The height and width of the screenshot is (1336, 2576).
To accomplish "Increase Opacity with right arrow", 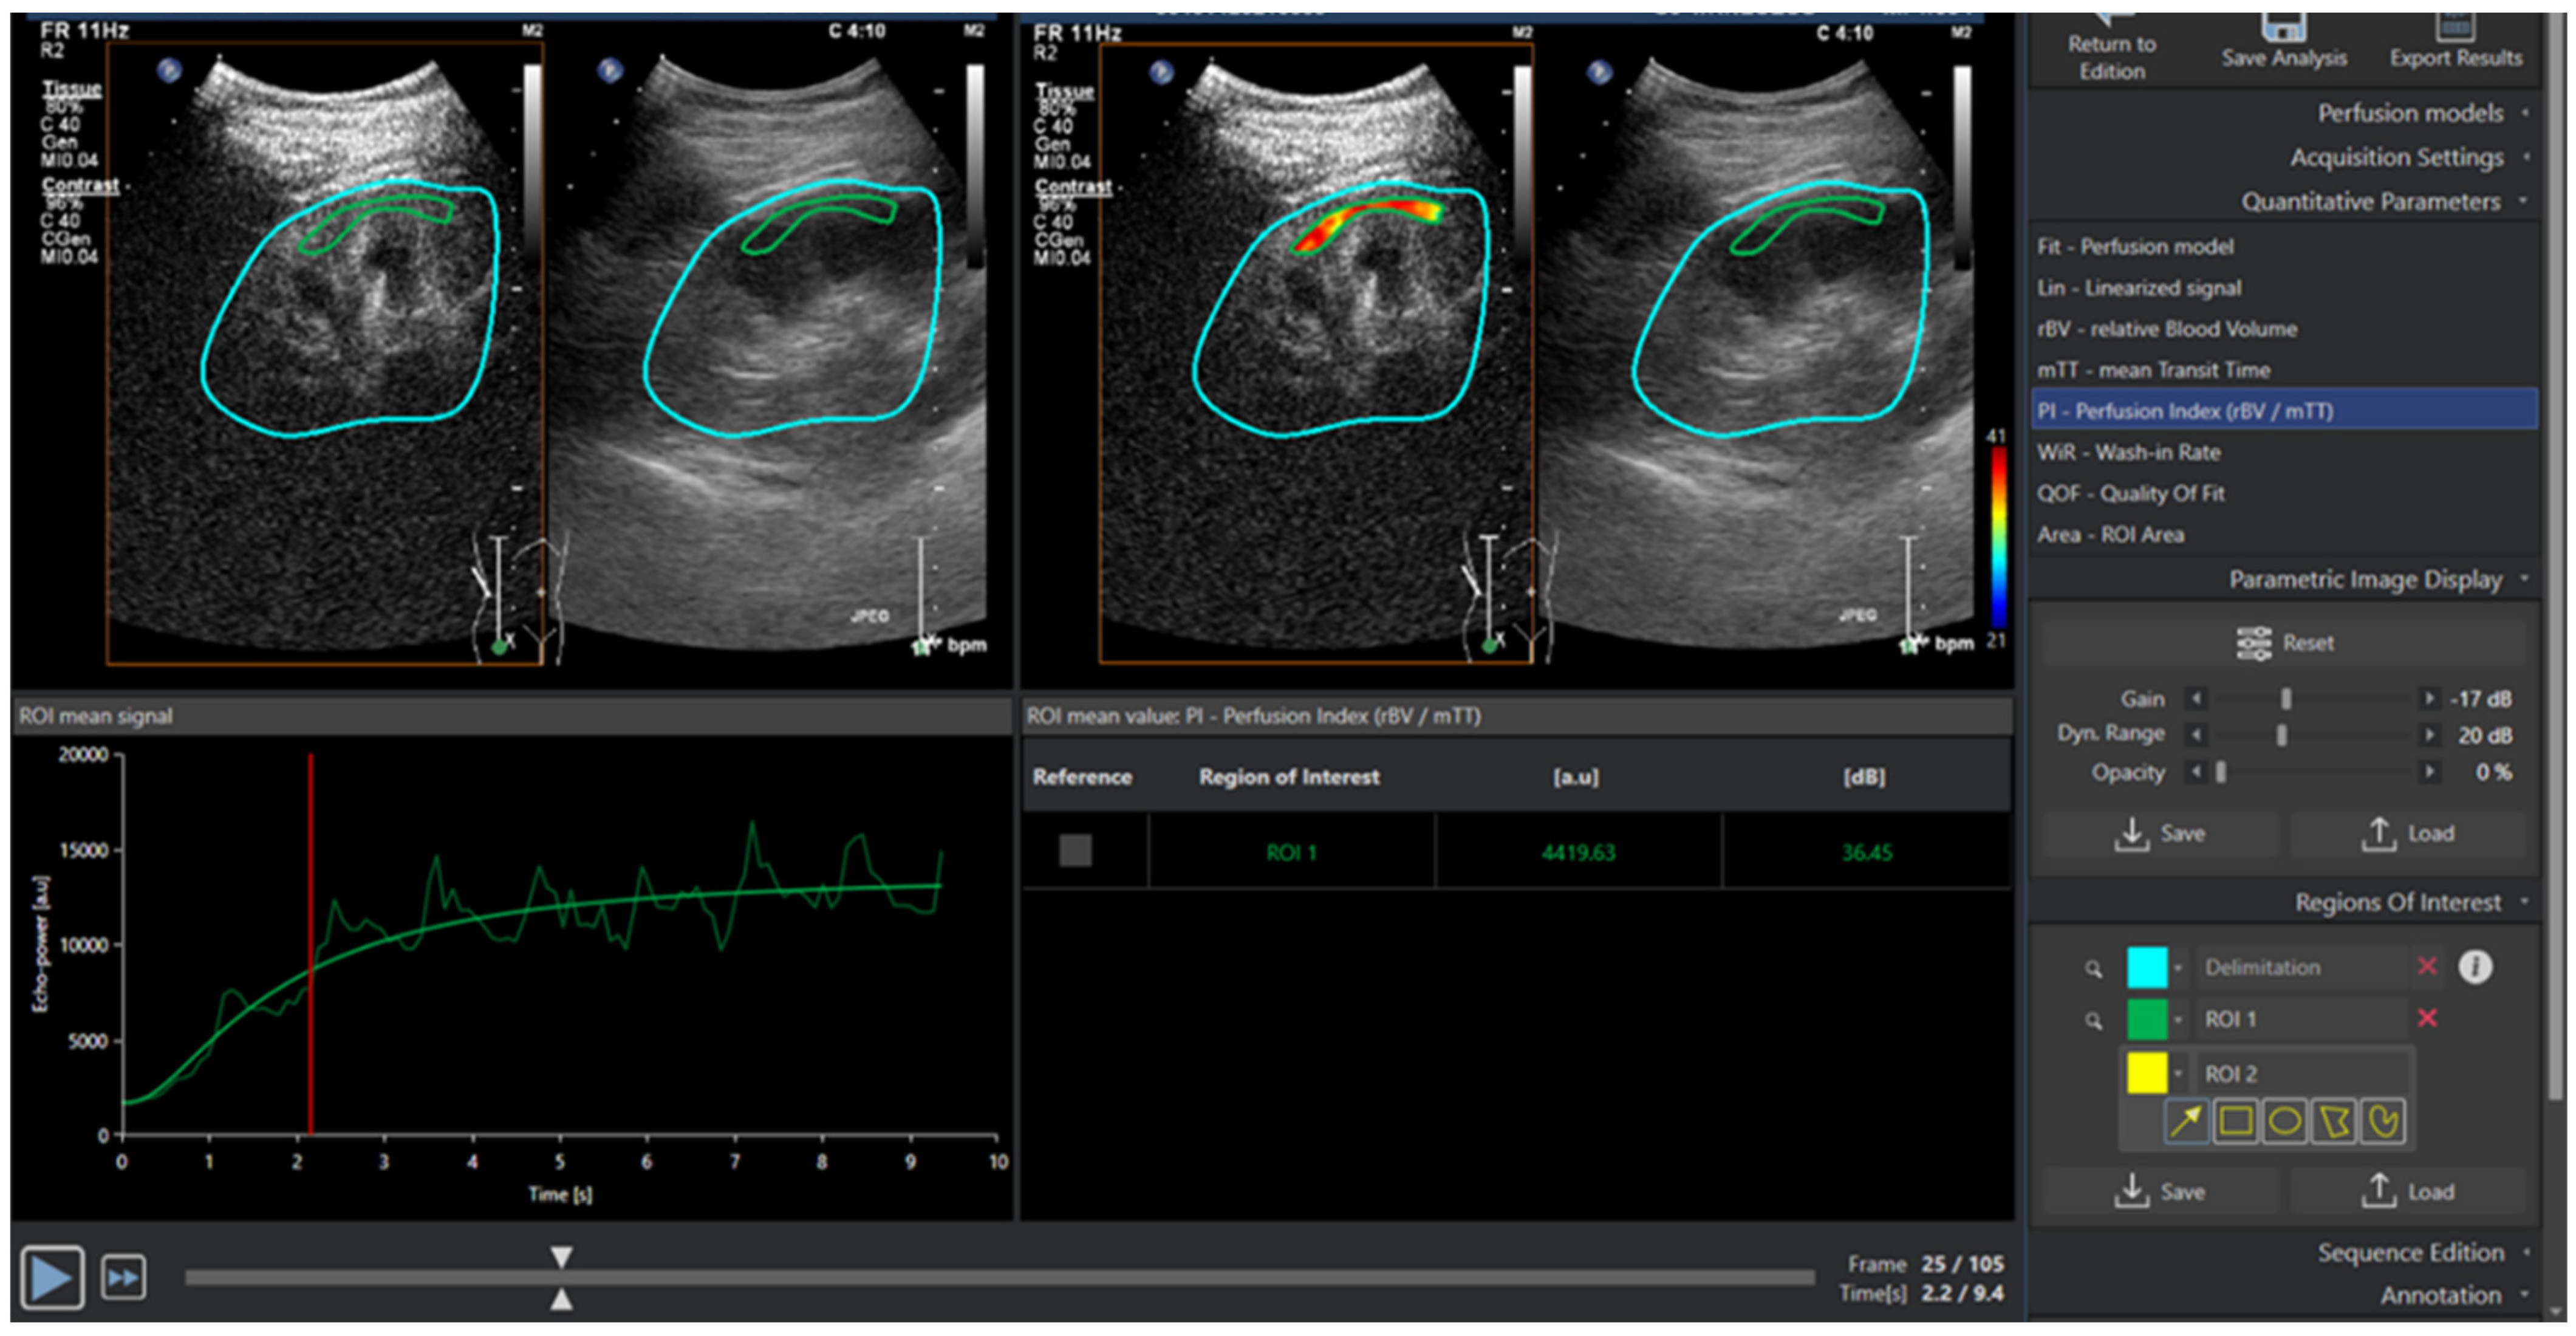I will click(x=2429, y=771).
